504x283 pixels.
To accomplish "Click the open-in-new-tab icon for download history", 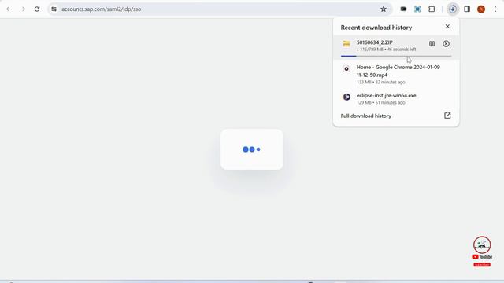I will (x=447, y=116).
